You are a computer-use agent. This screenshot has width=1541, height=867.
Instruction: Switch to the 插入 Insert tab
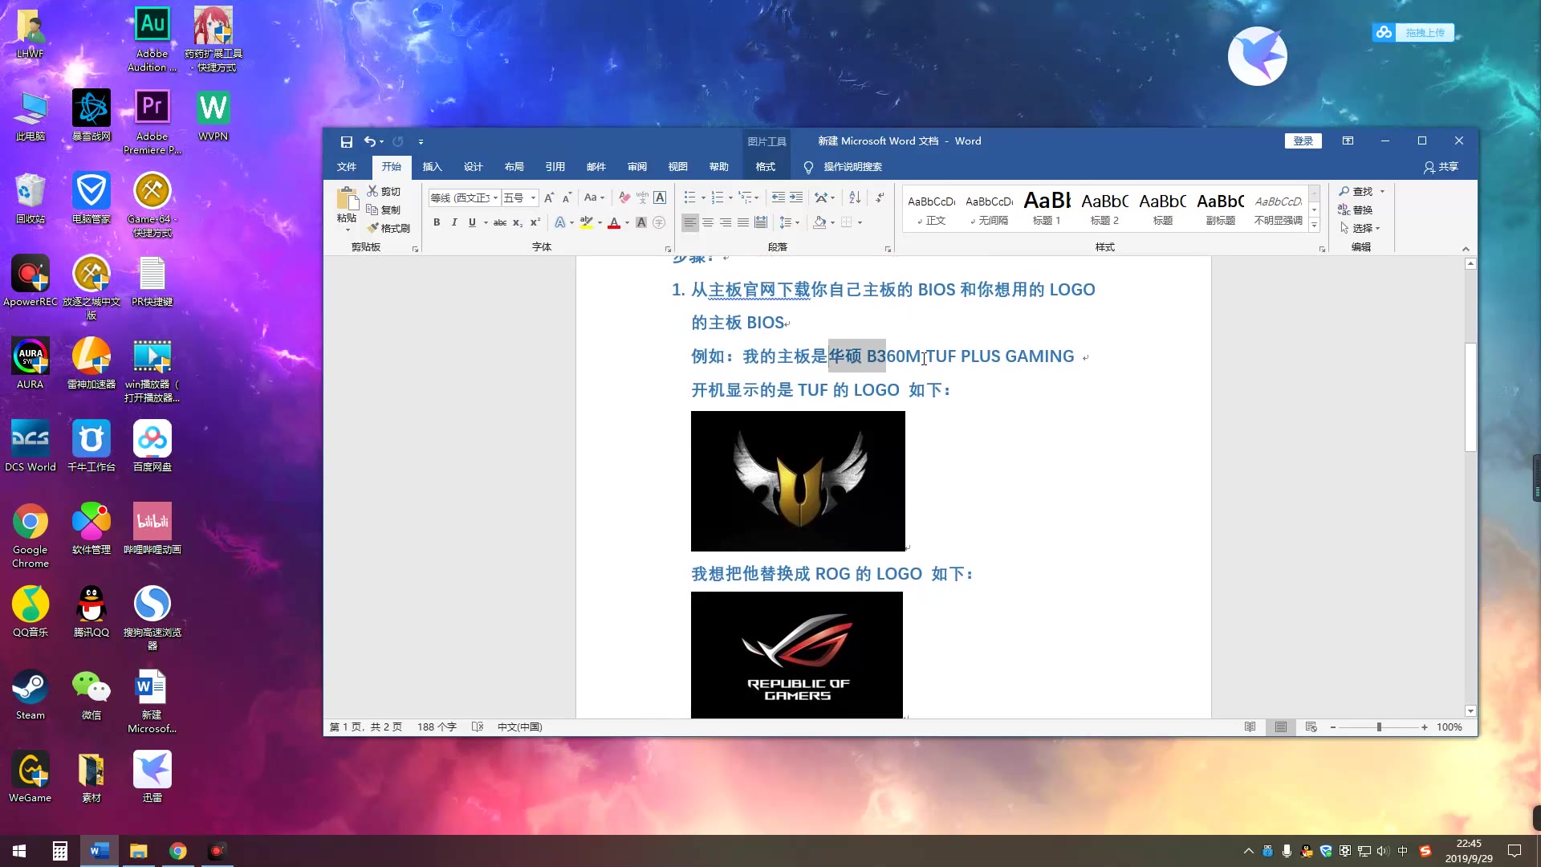tap(433, 167)
